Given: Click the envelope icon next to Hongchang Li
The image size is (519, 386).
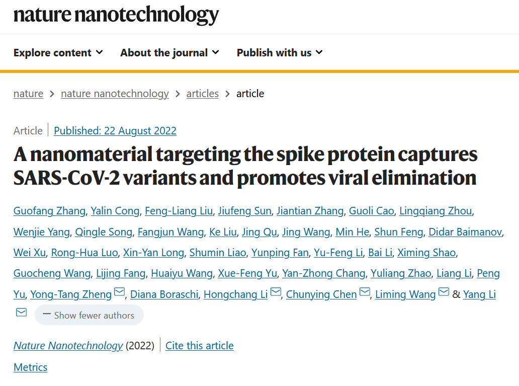Looking at the screenshot, I should [276, 292].
